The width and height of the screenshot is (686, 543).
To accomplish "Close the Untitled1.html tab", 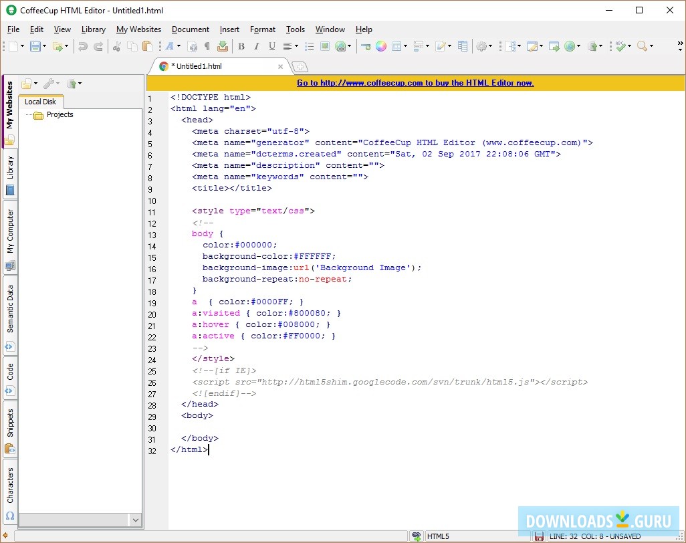I will pyautogui.click(x=281, y=67).
